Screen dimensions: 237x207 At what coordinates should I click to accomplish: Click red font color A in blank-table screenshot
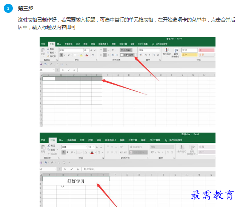(x=87, y=55)
